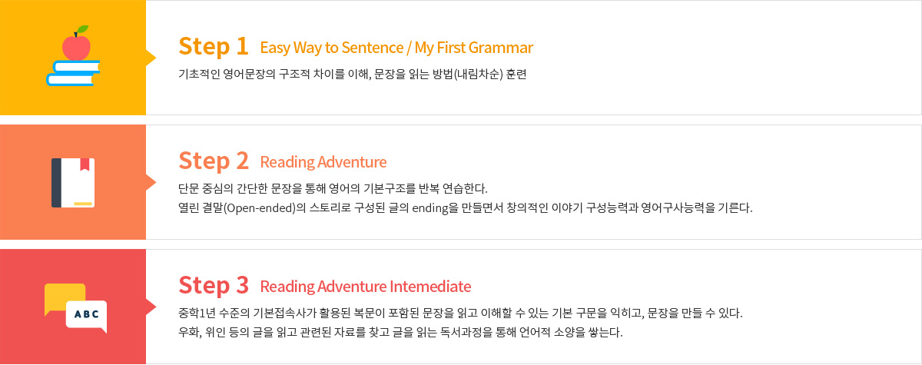922x365 pixels.
Task: Click the Step 2 heading
Action: pyautogui.click(x=214, y=161)
